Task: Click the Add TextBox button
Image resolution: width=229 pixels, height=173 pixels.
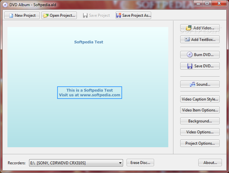Action: pyautogui.click(x=200, y=39)
